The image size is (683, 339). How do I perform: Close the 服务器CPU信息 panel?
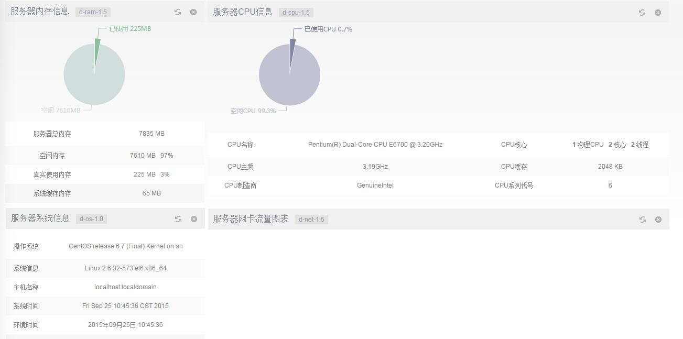pyautogui.click(x=658, y=13)
